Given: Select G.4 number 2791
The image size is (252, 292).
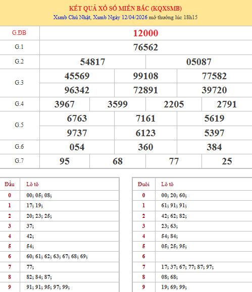Looking at the screenshot, I should point(227,104).
